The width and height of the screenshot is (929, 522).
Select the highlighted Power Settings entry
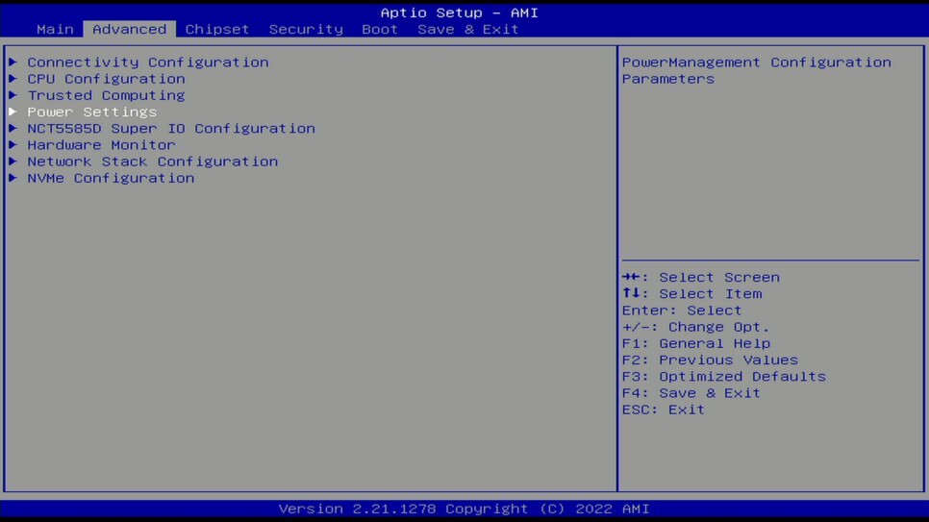tap(91, 112)
